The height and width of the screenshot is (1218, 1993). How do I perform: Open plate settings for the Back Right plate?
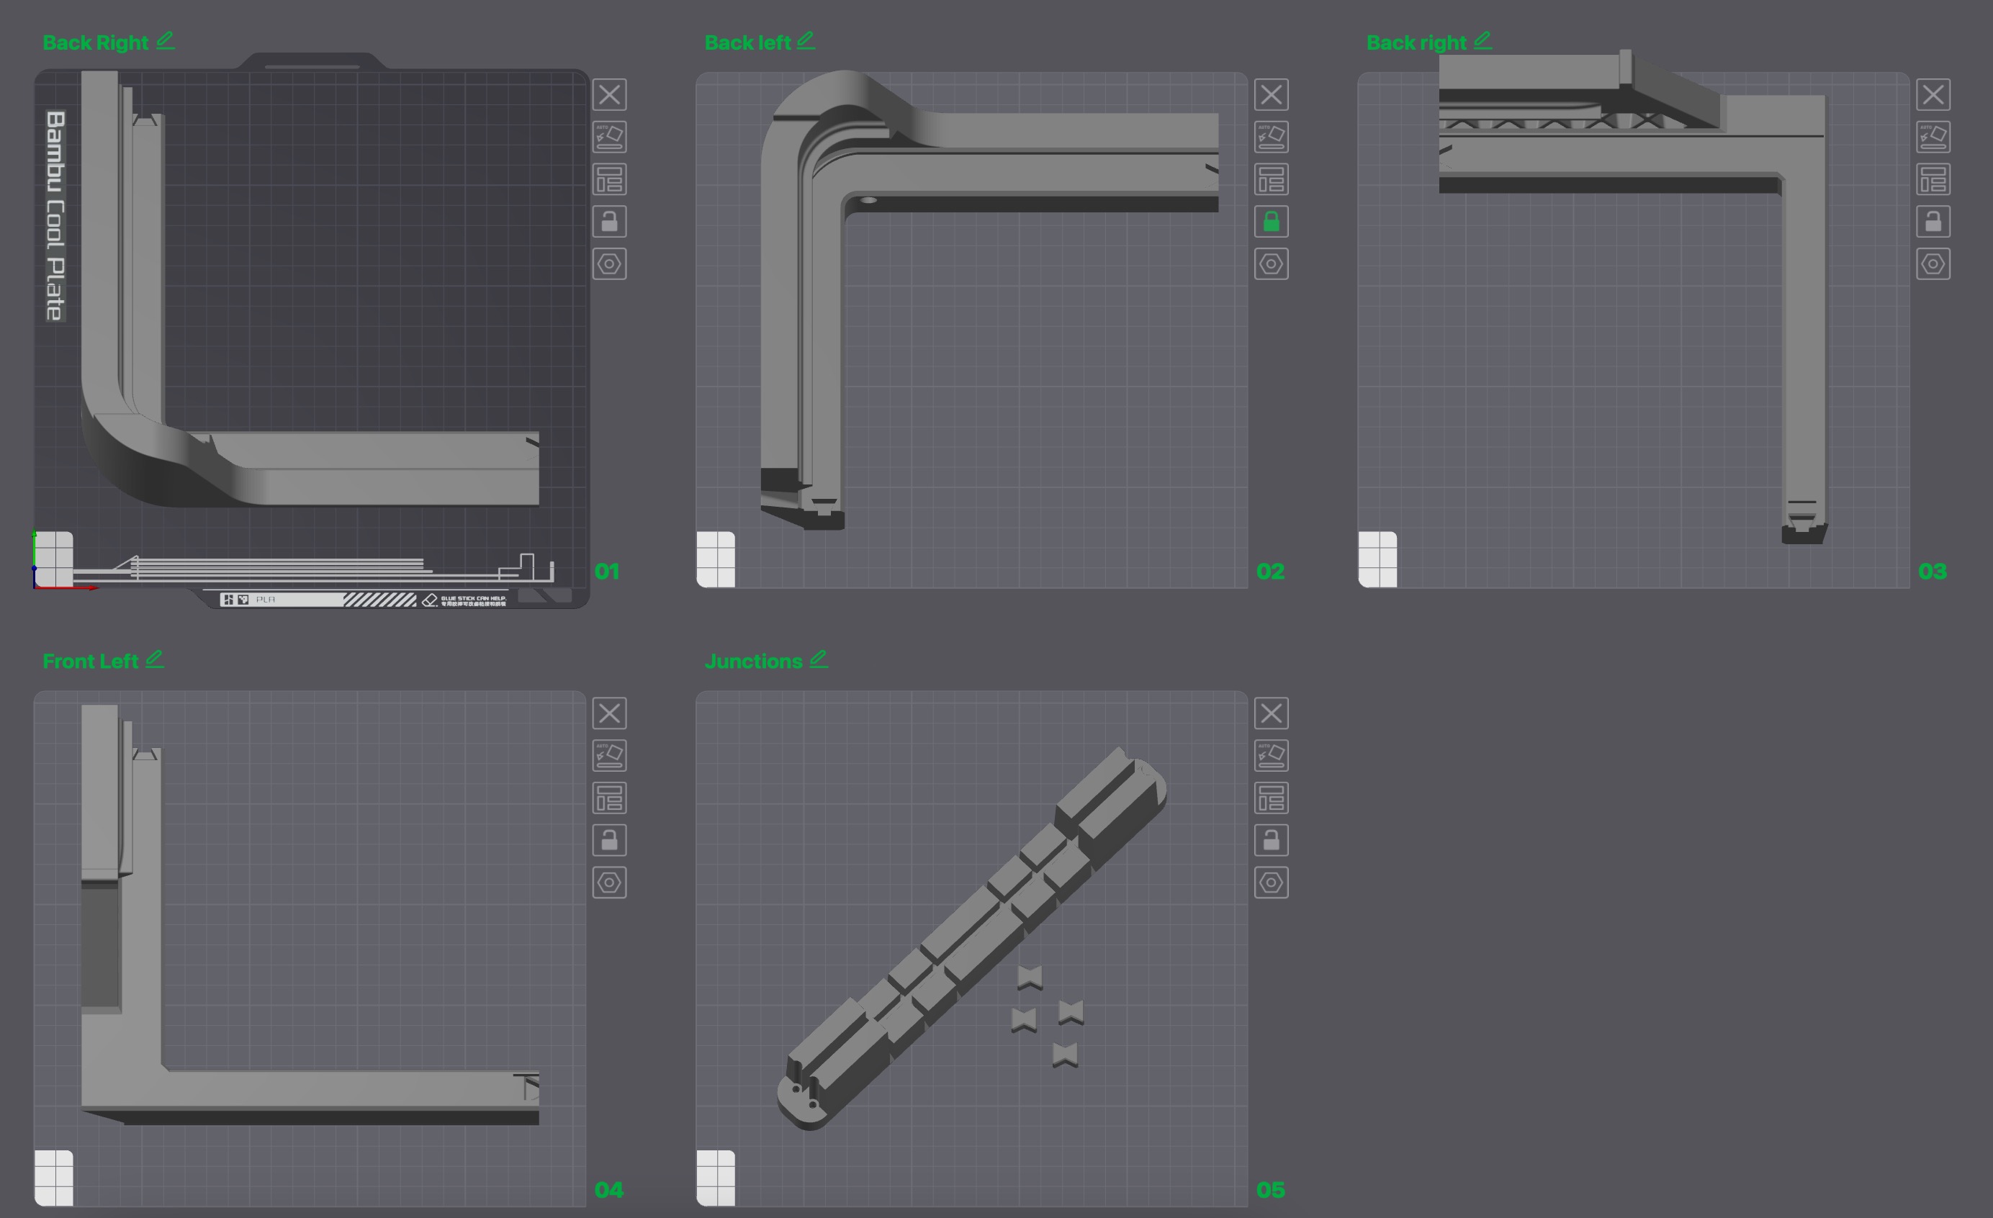tap(610, 263)
